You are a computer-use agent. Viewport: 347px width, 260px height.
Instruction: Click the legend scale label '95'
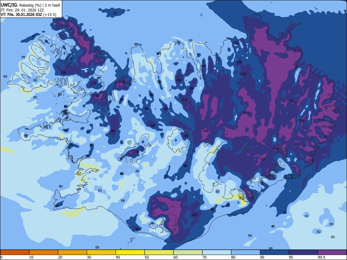pyautogui.click(x=291, y=257)
